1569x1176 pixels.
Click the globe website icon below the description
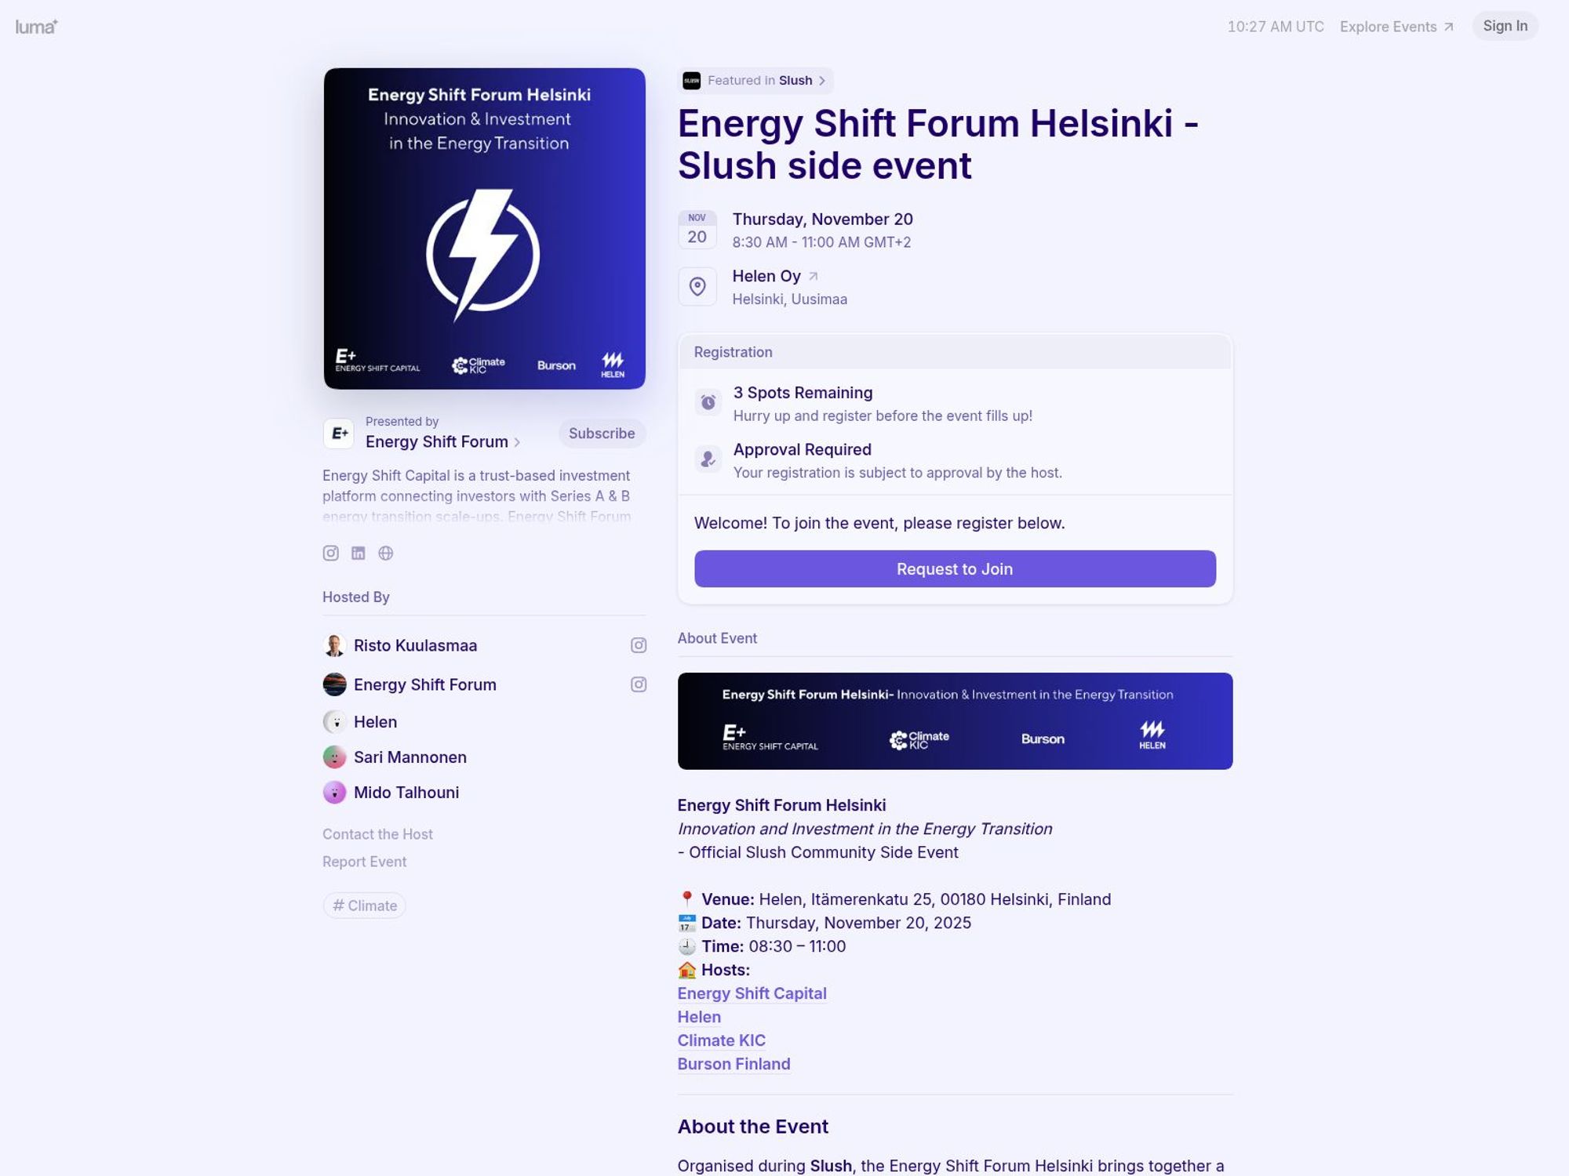pyautogui.click(x=386, y=553)
